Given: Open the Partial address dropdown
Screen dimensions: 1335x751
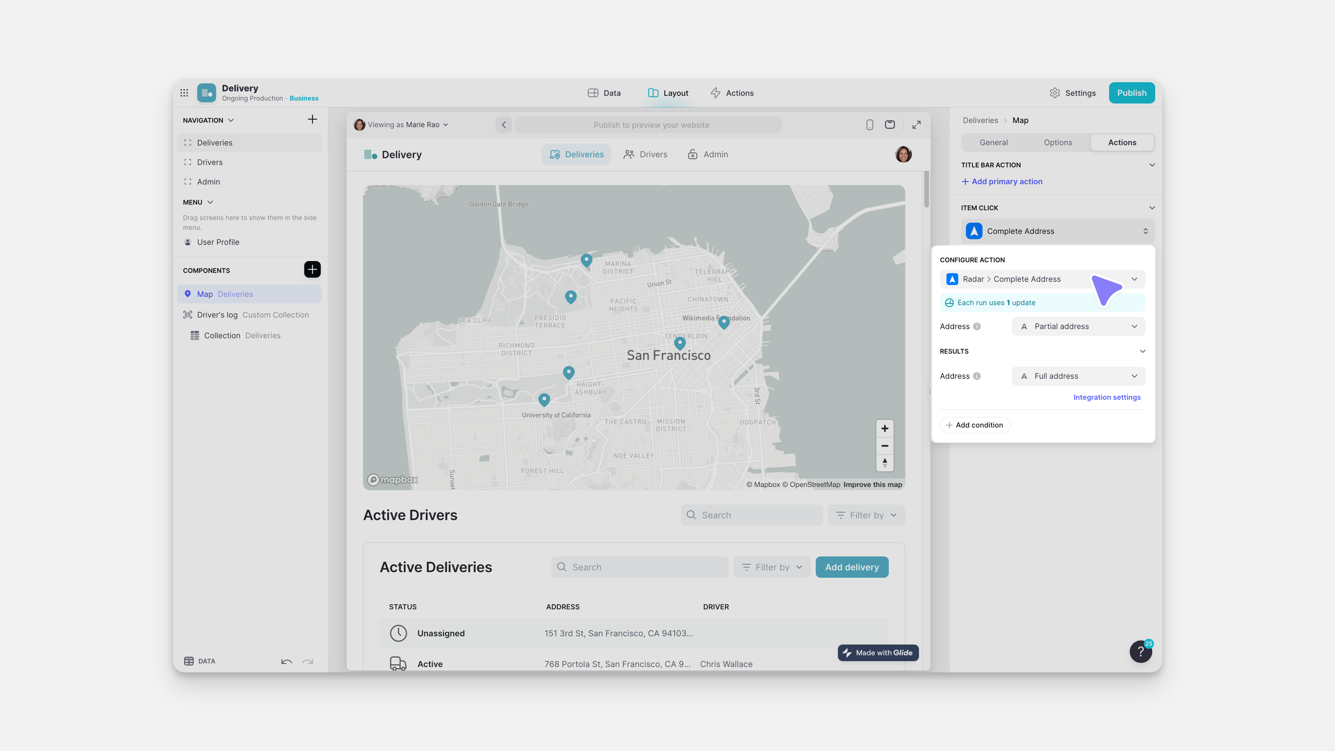Looking at the screenshot, I should click(x=1078, y=326).
